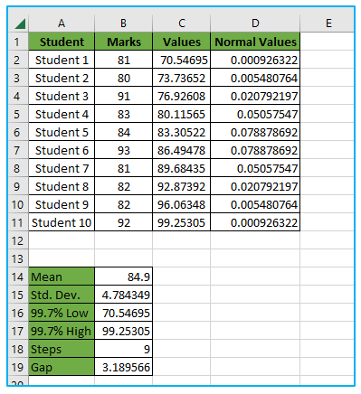This screenshot has width=361, height=394.
Task: Select the Steps value 9
Action: pos(123,349)
